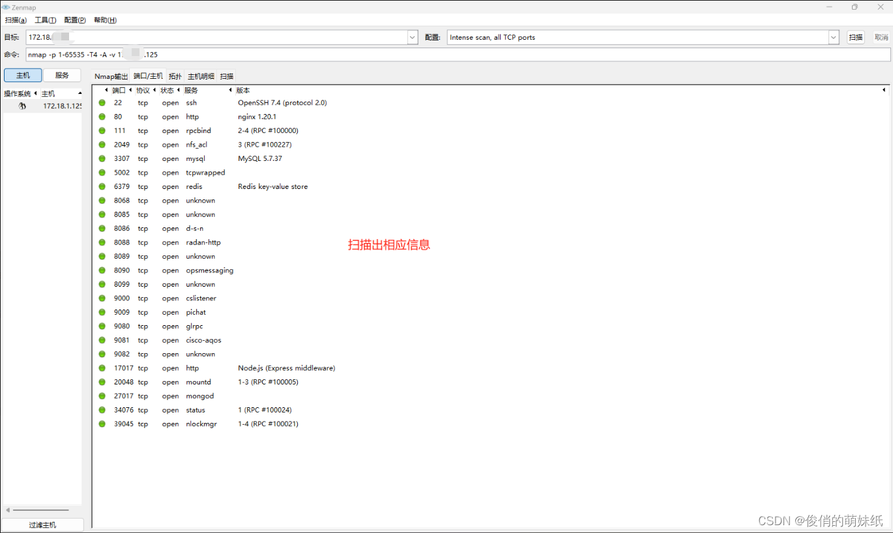This screenshot has height=533, width=893.
Task: Click the green status icon for port 9080
Action: pos(102,326)
